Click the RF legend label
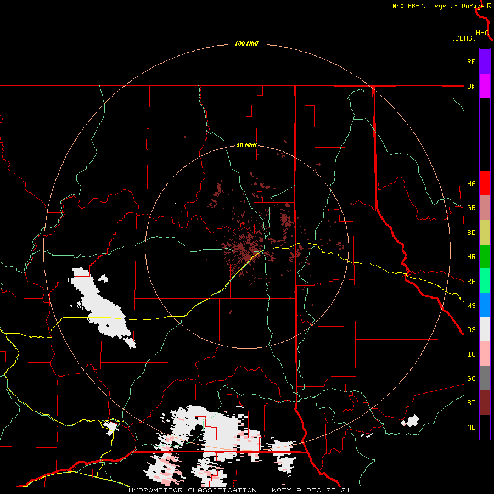The height and width of the screenshot is (494, 494). (471, 61)
